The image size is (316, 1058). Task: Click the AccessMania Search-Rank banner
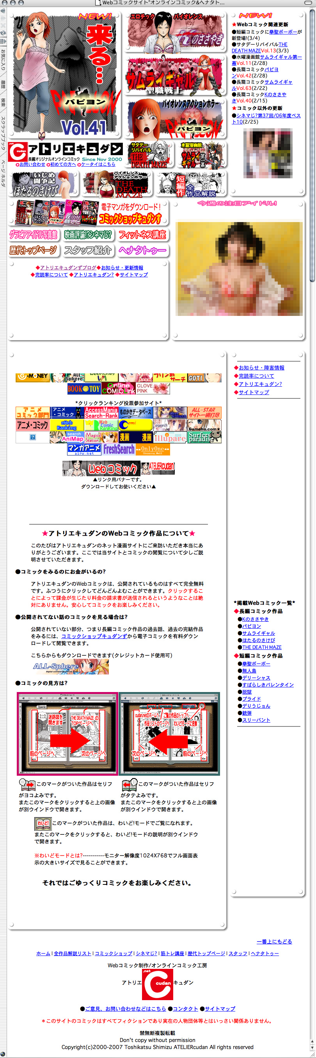(x=101, y=413)
